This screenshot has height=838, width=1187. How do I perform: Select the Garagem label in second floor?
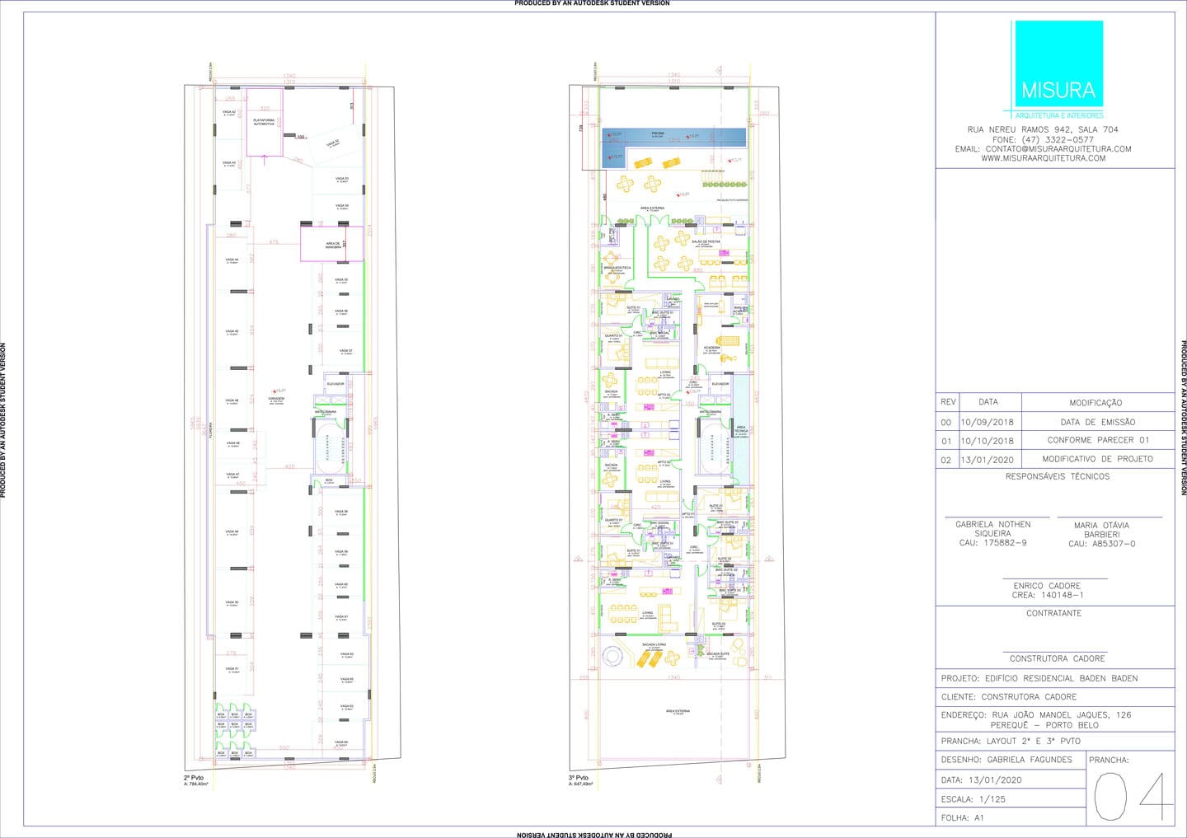pyautogui.click(x=276, y=399)
